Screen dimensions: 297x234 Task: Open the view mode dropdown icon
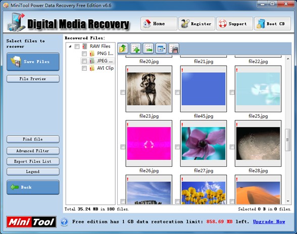tap(161, 49)
